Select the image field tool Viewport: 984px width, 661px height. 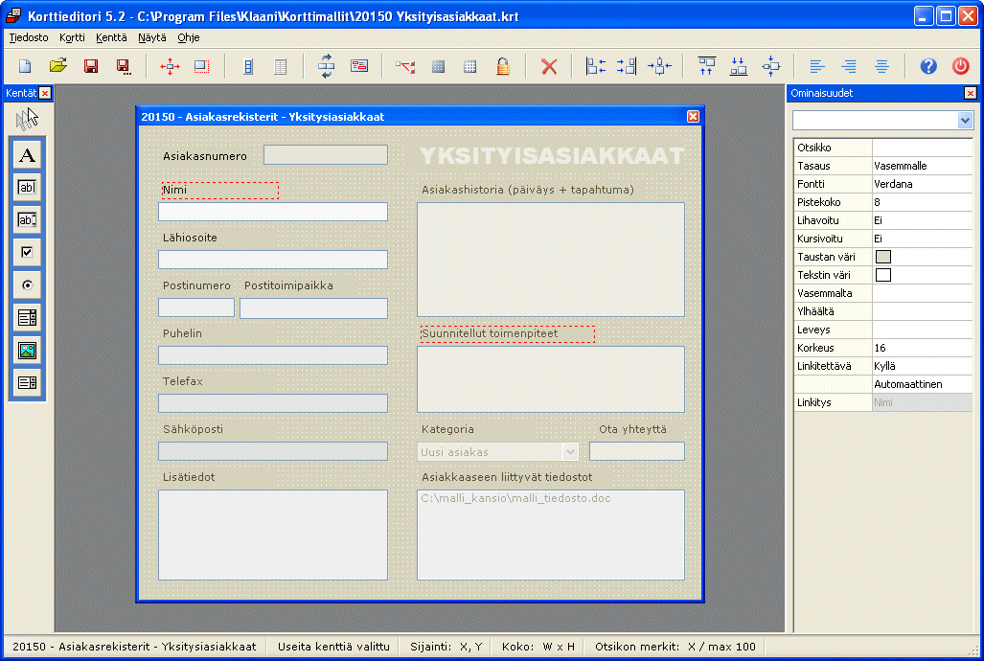28,351
